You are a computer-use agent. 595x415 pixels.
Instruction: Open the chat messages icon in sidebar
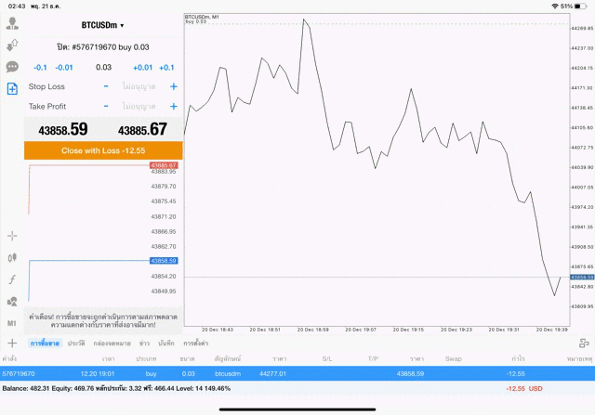click(12, 67)
